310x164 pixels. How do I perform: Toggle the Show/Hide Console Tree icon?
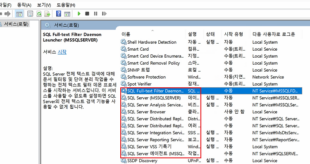coord(19,14)
